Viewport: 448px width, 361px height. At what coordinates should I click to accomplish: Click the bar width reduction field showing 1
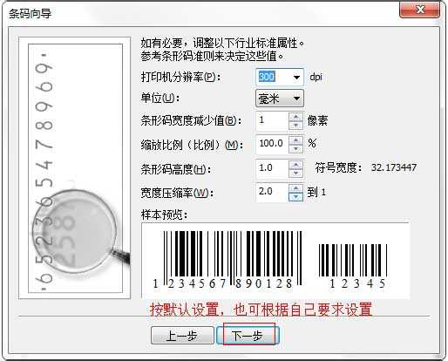point(273,120)
